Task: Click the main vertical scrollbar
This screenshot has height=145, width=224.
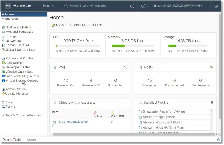Action: coord(220,66)
